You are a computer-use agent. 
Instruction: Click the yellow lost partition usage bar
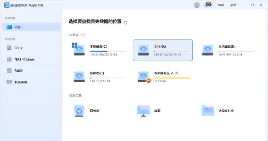point(172,78)
